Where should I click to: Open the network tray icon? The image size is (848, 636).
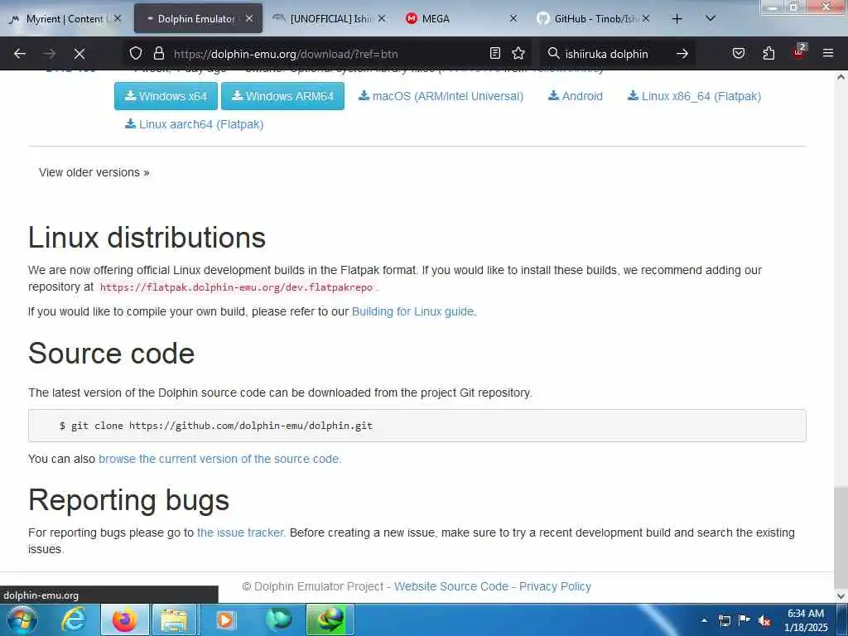click(x=724, y=620)
